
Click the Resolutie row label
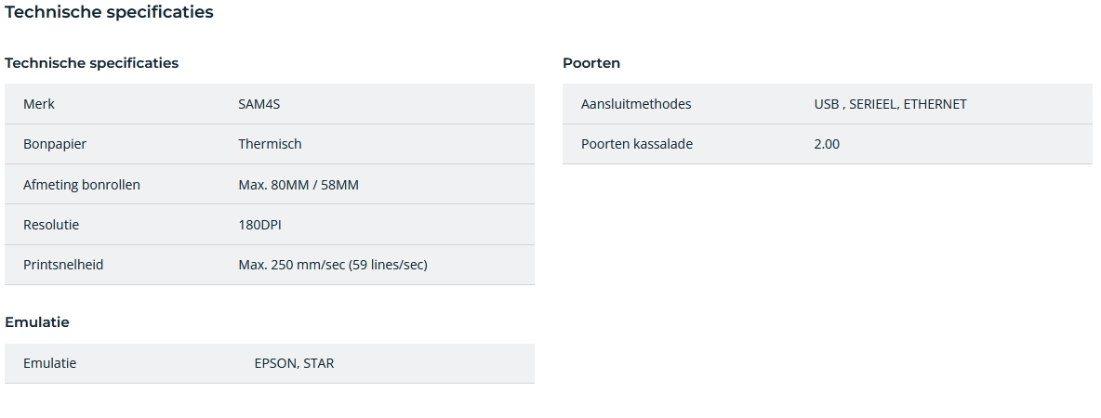[51, 225]
